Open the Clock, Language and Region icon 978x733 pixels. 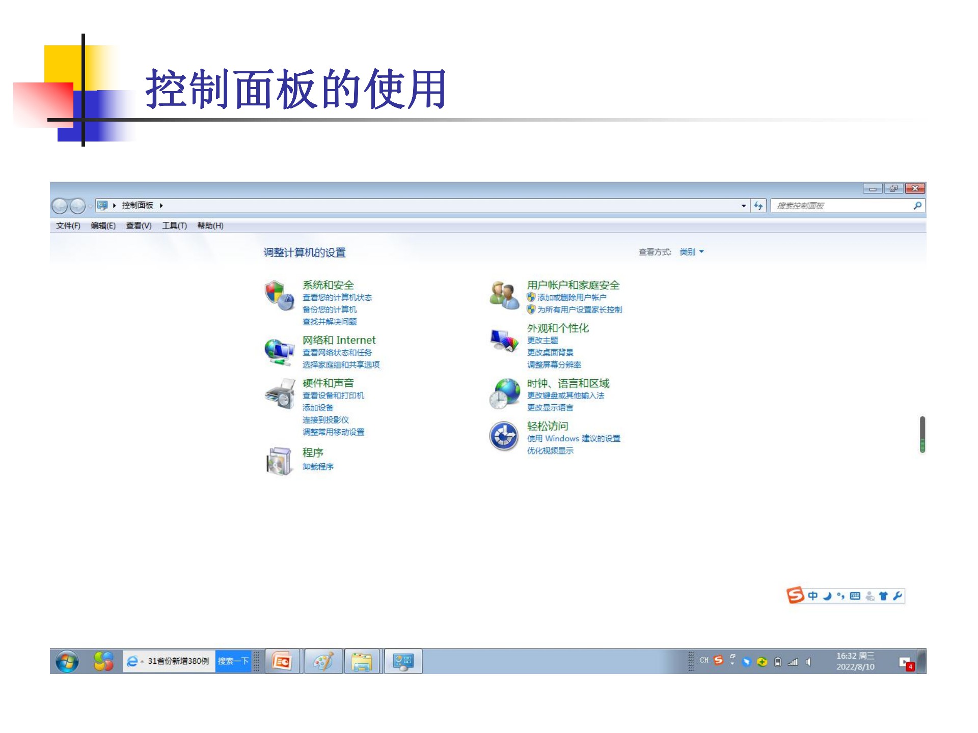point(504,393)
